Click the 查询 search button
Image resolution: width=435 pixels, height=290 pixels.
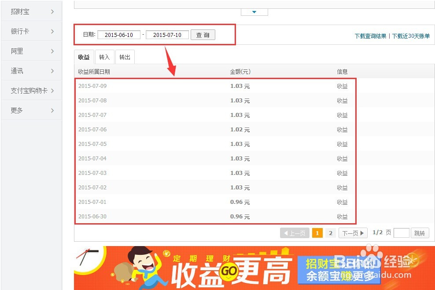[x=203, y=35]
